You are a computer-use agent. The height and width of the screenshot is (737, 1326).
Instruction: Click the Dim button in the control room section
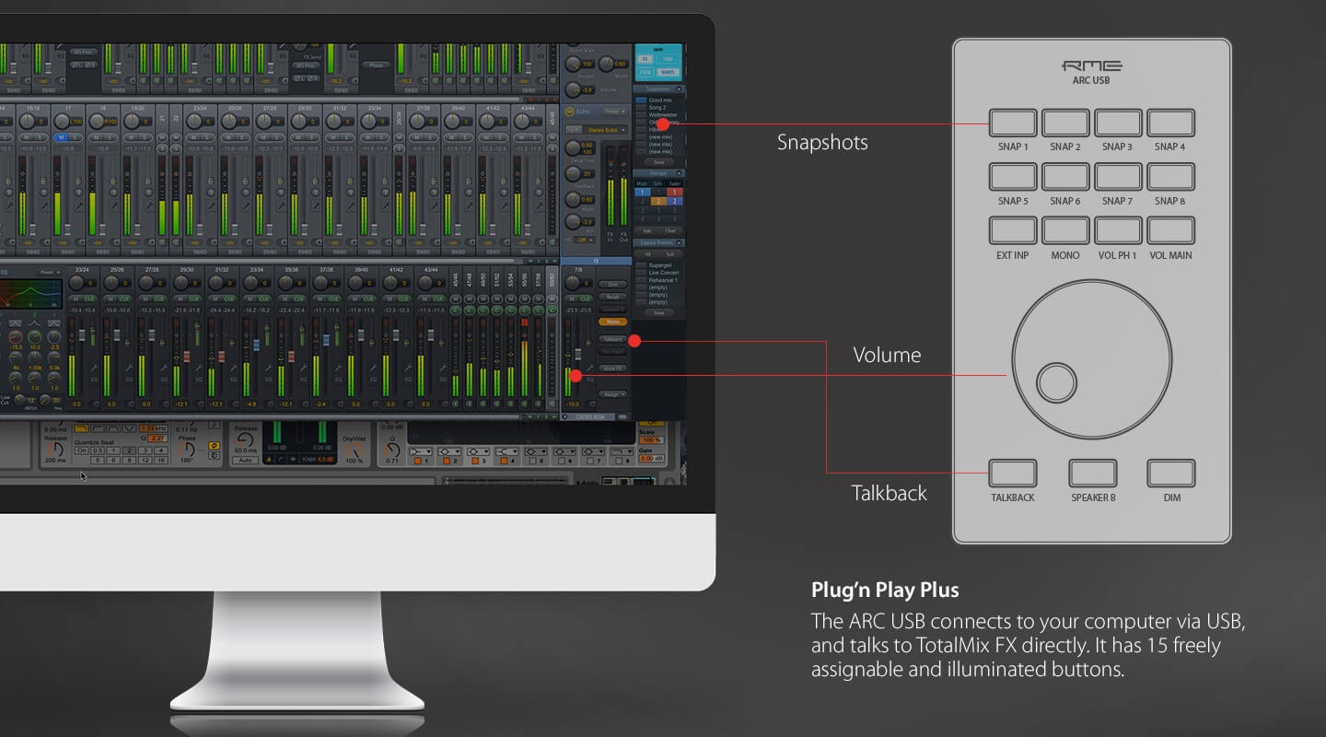(x=612, y=284)
